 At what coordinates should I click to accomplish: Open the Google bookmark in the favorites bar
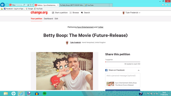click(x=29, y=9)
